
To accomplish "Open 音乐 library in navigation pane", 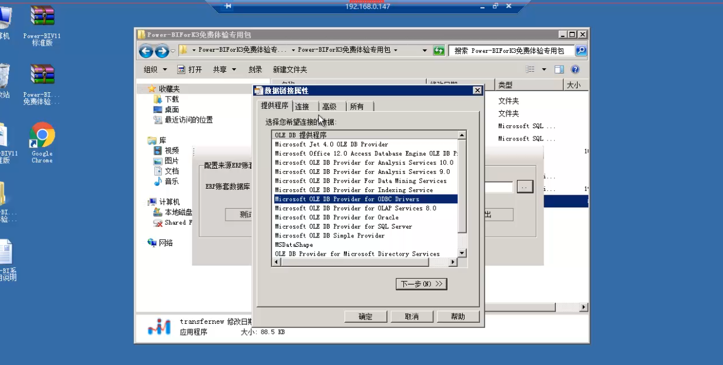I will point(166,181).
